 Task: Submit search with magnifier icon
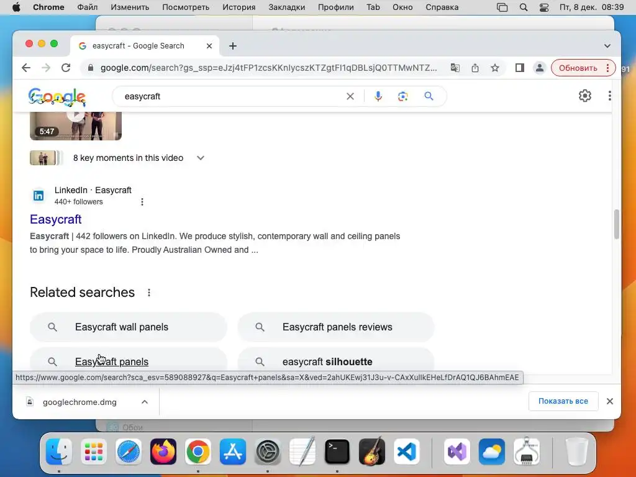point(429,96)
